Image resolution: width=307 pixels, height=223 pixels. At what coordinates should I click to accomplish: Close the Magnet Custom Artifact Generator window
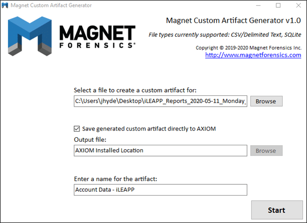point(298,5)
